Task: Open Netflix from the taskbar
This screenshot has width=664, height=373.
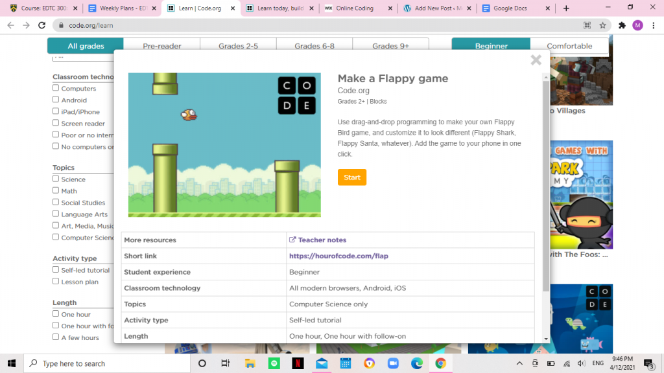Action: tap(298, 363)
